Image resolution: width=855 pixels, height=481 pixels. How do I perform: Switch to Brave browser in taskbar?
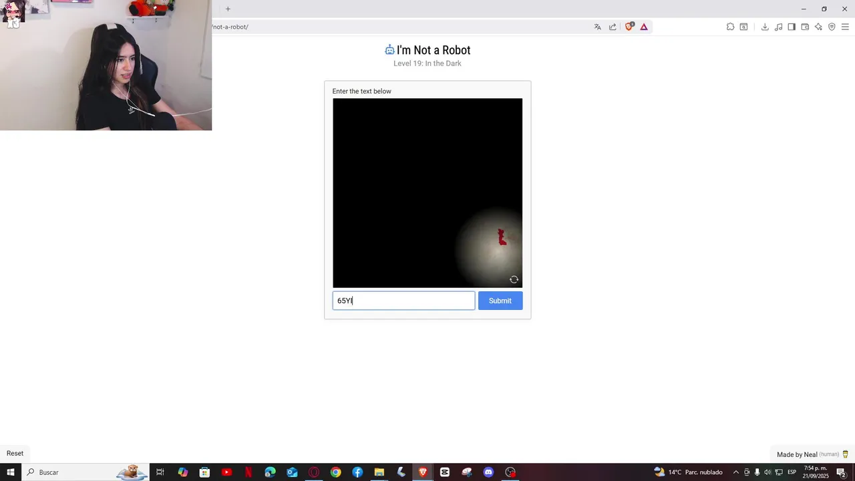click(423, 472)
